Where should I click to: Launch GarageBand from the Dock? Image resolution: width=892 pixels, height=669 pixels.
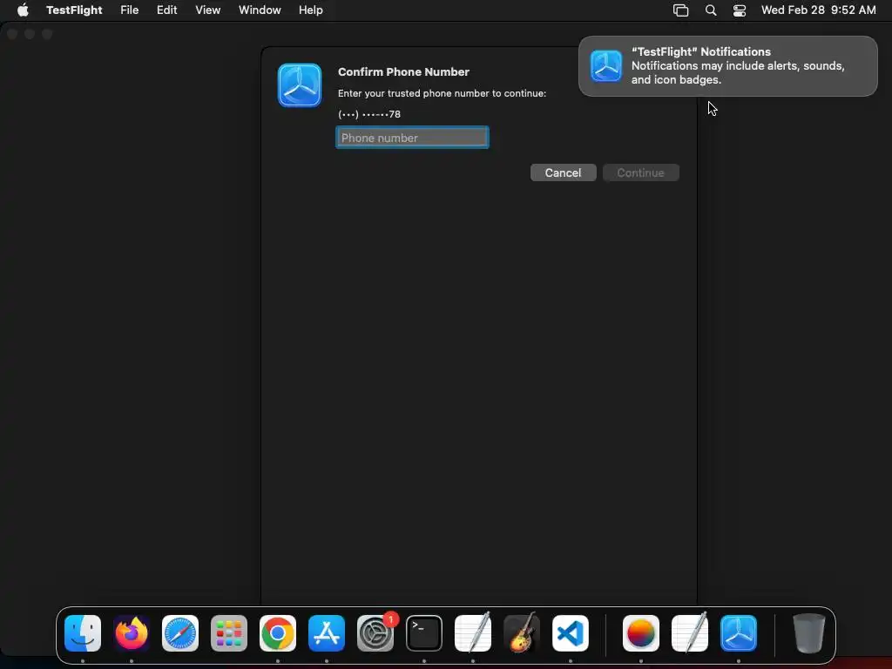pos(522,632)
